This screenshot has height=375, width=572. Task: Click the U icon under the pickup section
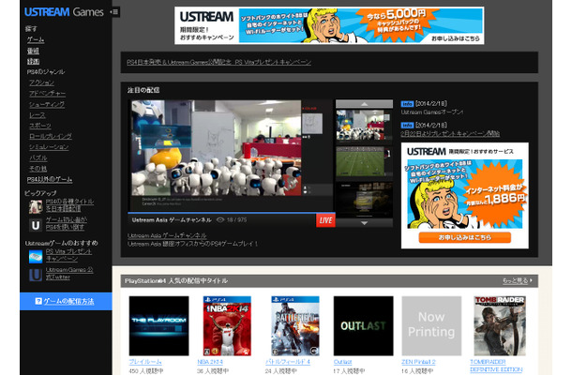coord(36,225)
